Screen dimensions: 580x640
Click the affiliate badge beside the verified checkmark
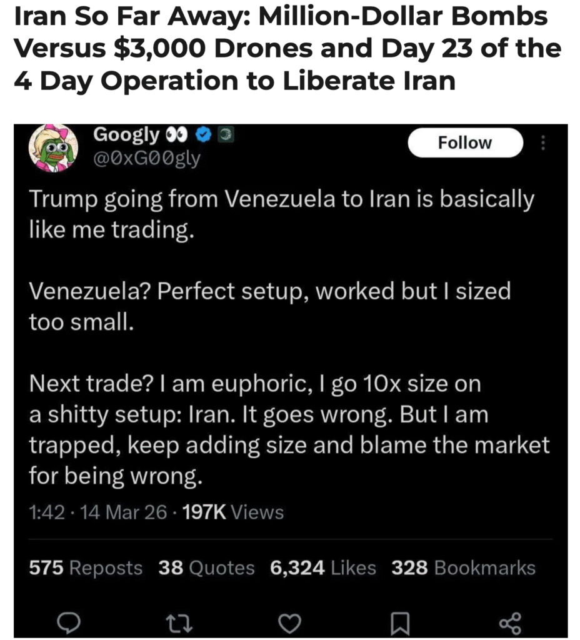(224, 134)
